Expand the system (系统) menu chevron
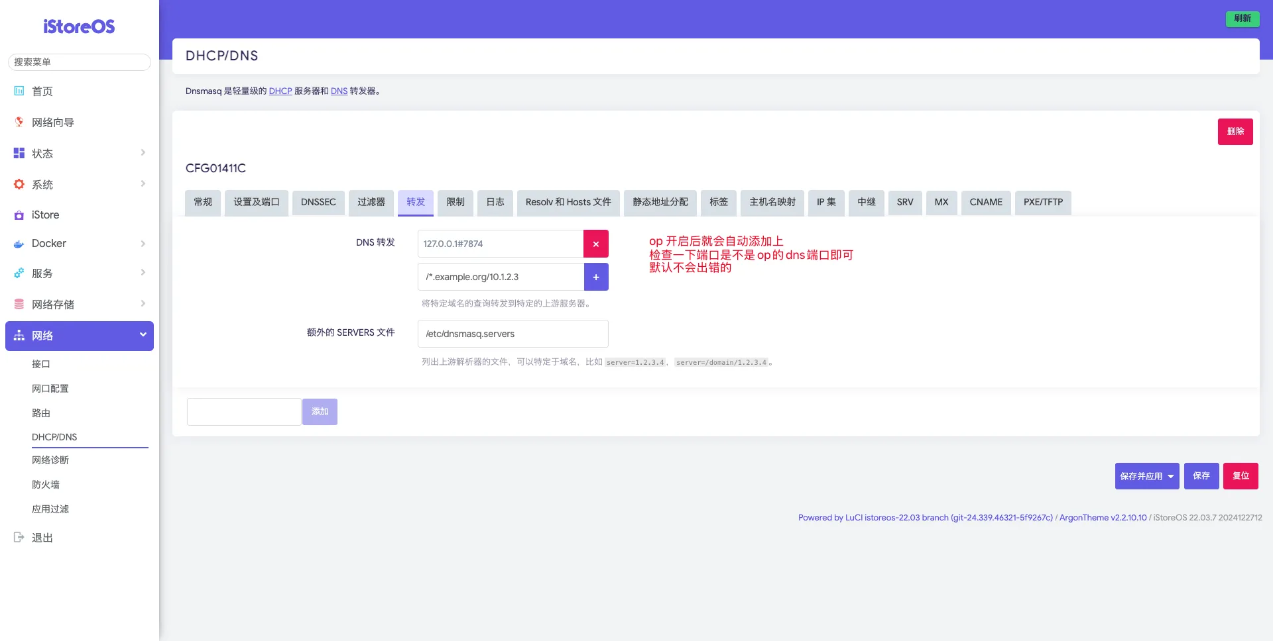This screenshot has width=1273, height=641. (143, 184)
